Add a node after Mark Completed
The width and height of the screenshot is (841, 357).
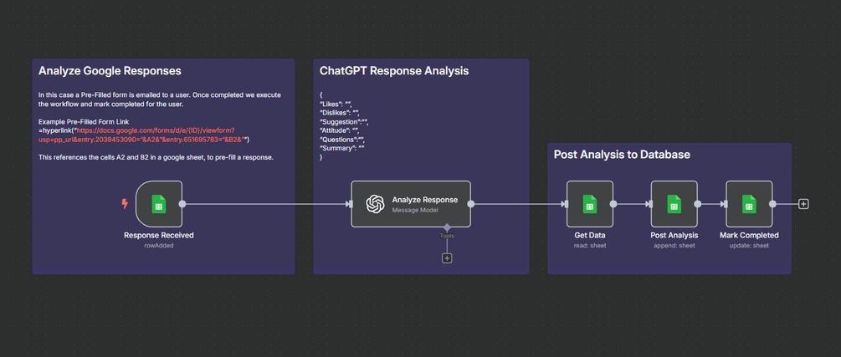[x=803, y=204]
